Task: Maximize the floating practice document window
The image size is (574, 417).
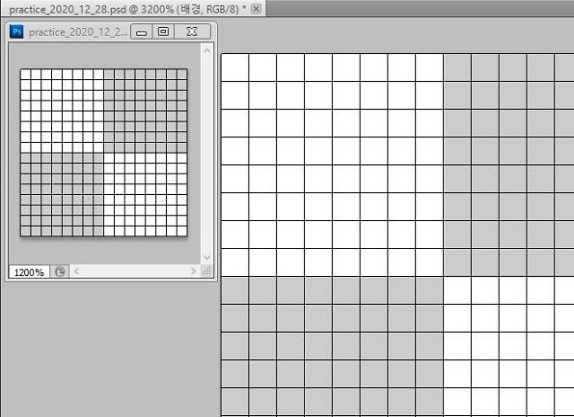Action: pos(163,32)
